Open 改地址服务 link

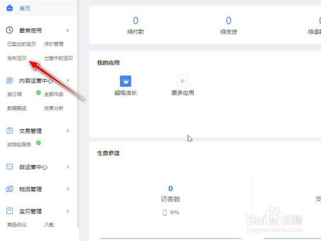tap(19, 145)
